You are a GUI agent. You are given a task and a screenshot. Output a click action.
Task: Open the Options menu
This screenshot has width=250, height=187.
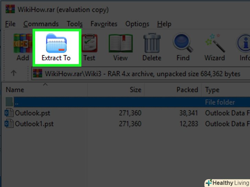pos(137,24)
